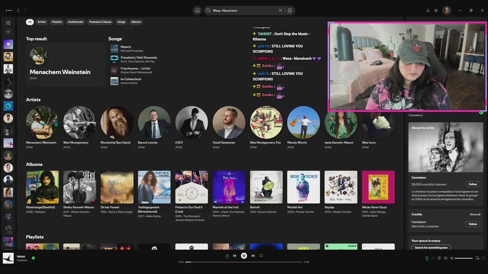Select the Playlists filter chip
Image resolution: width=488 pixels, height=274 pixels.
point(57,22)
